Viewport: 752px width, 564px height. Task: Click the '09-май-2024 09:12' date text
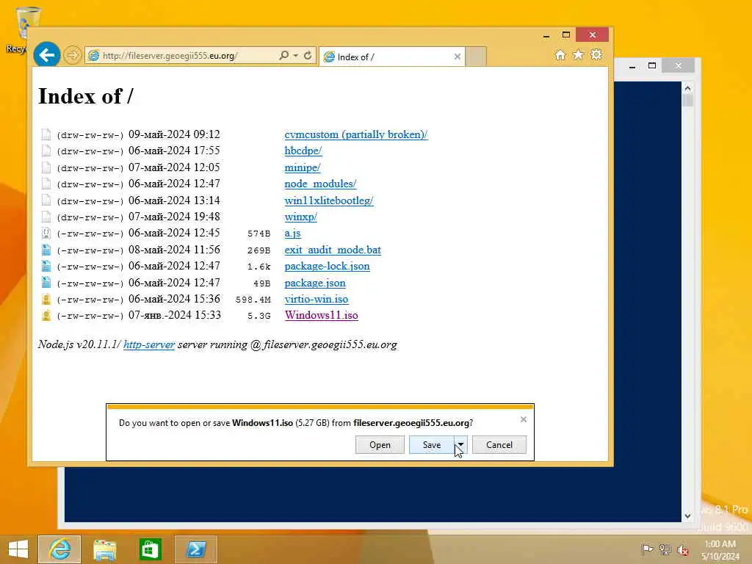[x=174, y=134]
